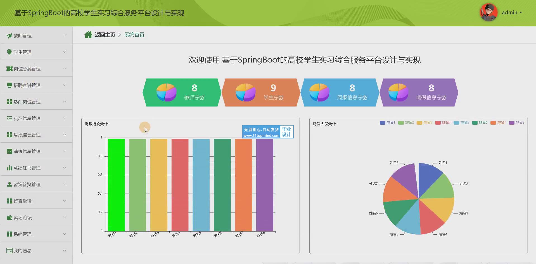Click the 请假人员统计 chart title

[324, 124]
